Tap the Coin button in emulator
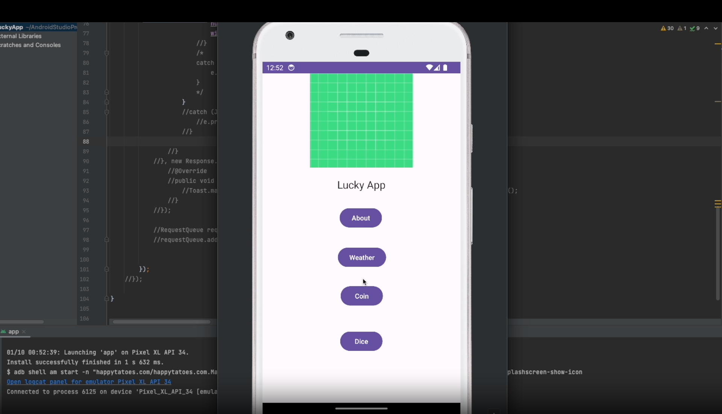 (361, 296)
